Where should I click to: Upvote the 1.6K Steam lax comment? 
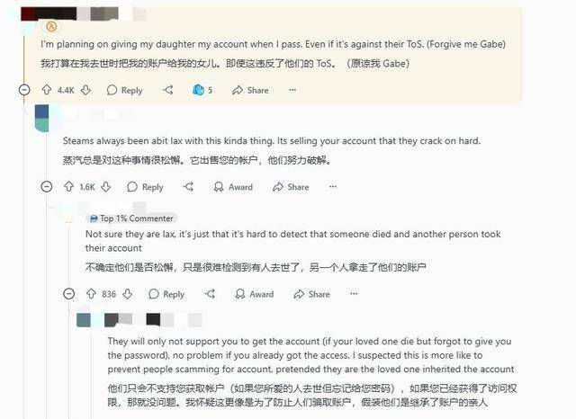pyautogui.click(x=68, y=187)
